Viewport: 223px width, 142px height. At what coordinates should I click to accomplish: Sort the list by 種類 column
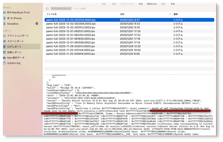click(176, 14)
